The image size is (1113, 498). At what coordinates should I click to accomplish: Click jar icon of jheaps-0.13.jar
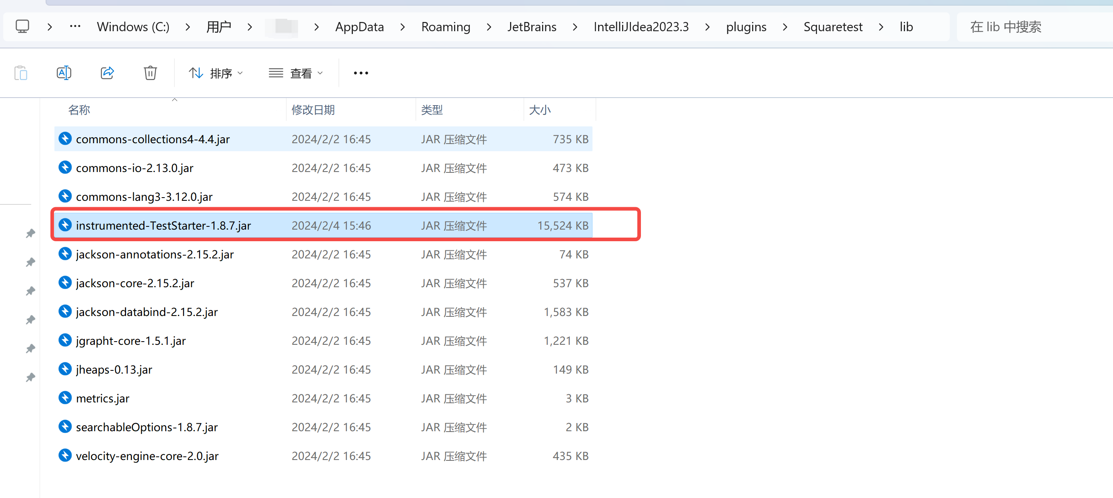coord(65,368)
